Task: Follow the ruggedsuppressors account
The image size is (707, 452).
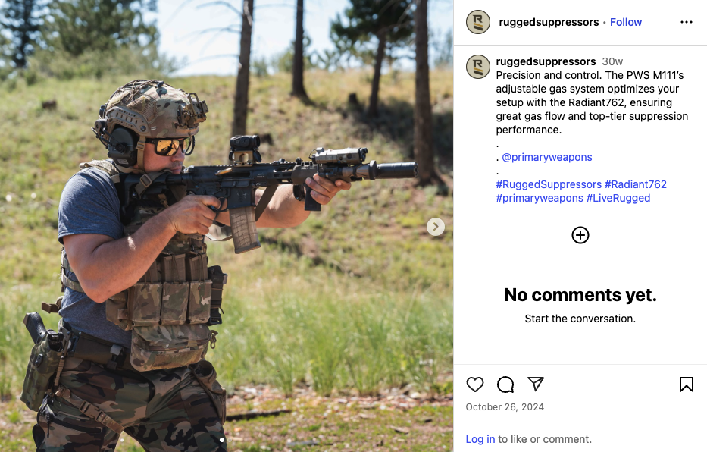Action: click(625, 22)
